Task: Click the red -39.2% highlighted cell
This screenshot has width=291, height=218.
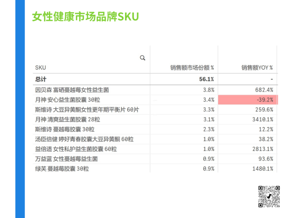Action: tap(248, 100)
